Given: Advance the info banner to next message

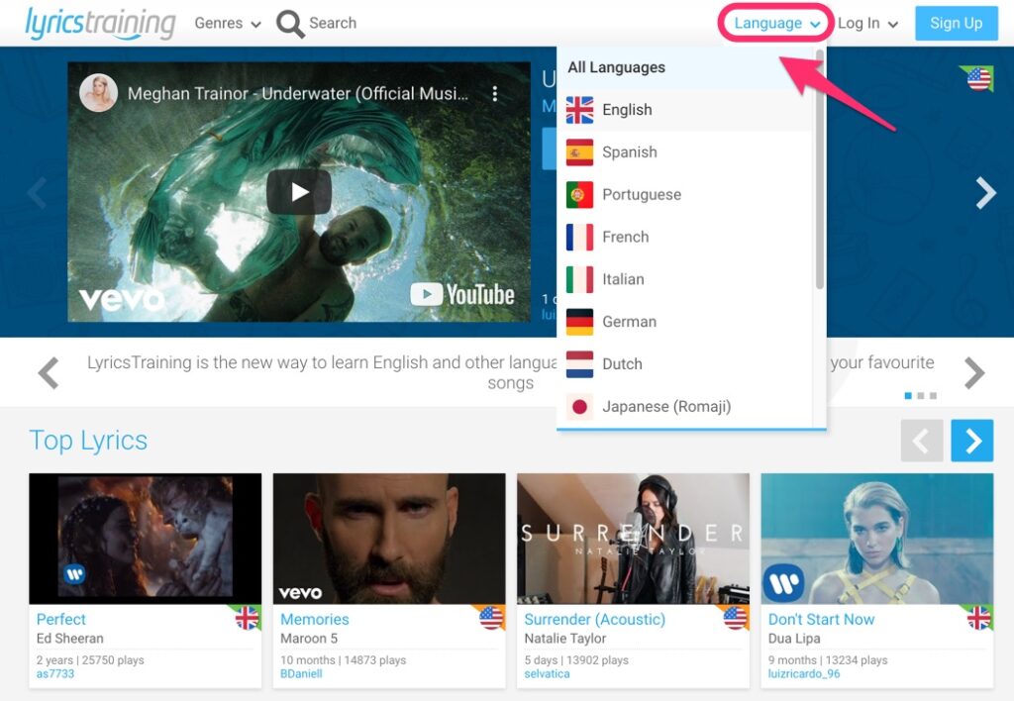Looking at the screenshot, I should (x=974, y=373).
